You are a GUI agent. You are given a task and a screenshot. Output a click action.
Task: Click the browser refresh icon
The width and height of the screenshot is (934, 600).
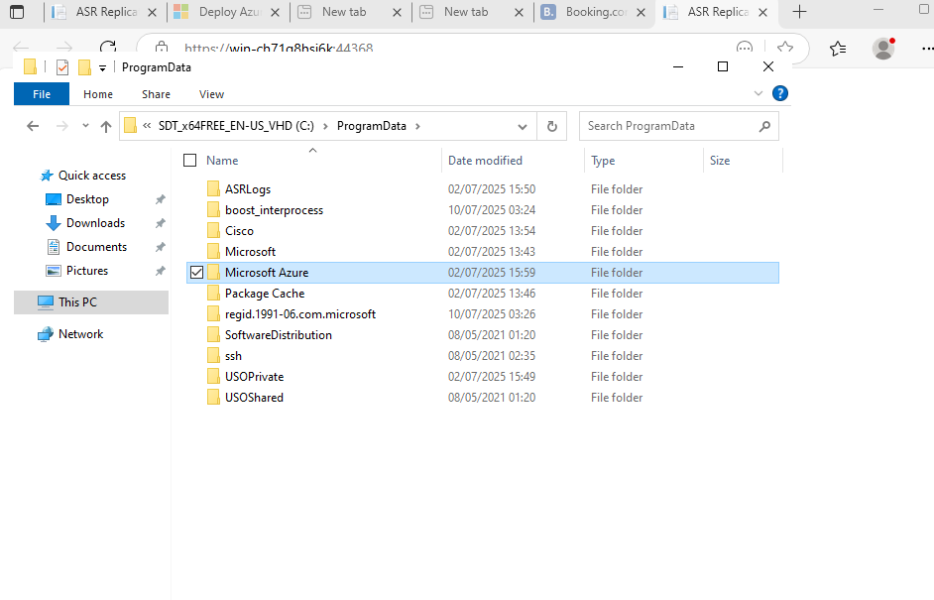[x=108, y=48]
